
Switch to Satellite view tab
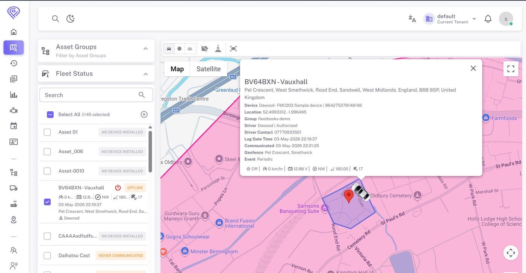[x=209, y=69]
